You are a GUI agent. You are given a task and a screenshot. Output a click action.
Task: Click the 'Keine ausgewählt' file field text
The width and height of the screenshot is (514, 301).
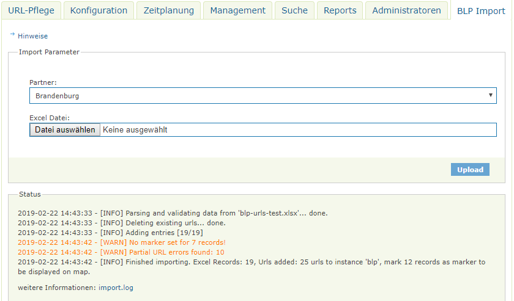click(x=135, y=130)
